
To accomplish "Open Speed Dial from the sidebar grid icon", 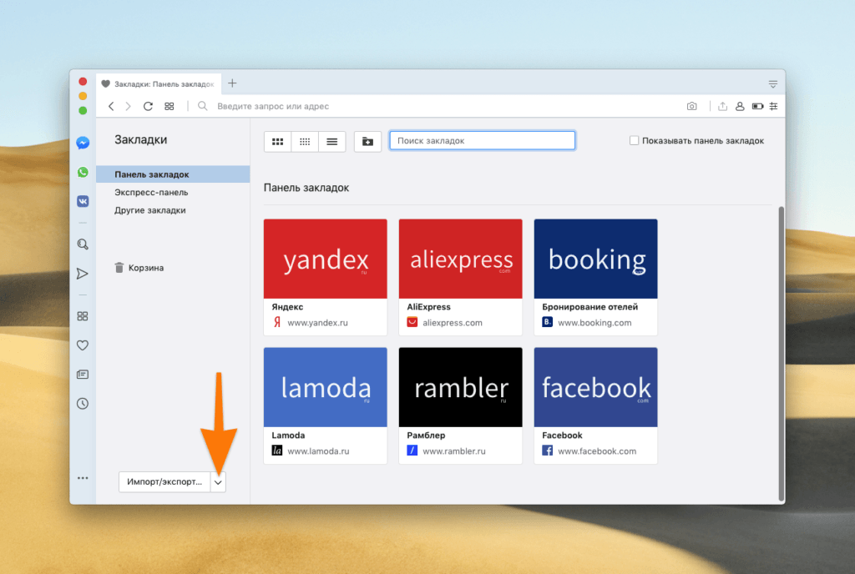I will [83, 316].
